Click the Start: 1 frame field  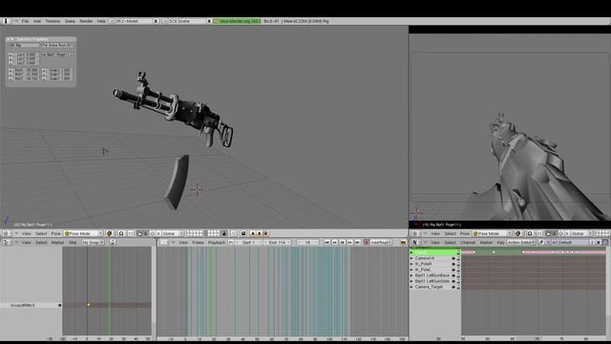tap(249, 242)
